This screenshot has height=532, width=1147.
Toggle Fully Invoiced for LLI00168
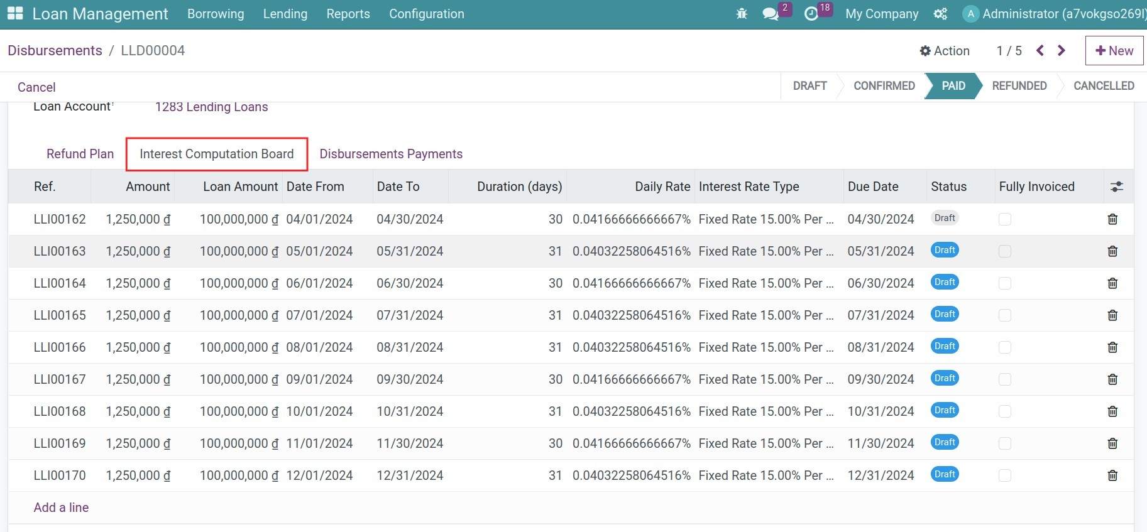point(1005,411)
